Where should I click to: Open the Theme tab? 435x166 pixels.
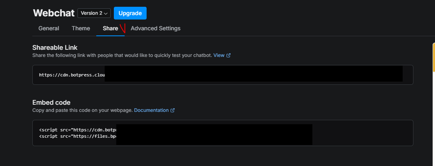coord(81,28)
